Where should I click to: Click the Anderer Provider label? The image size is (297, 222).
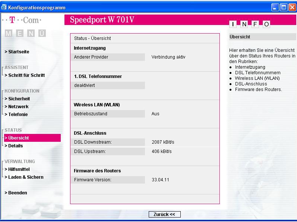[x=91, y=57]
